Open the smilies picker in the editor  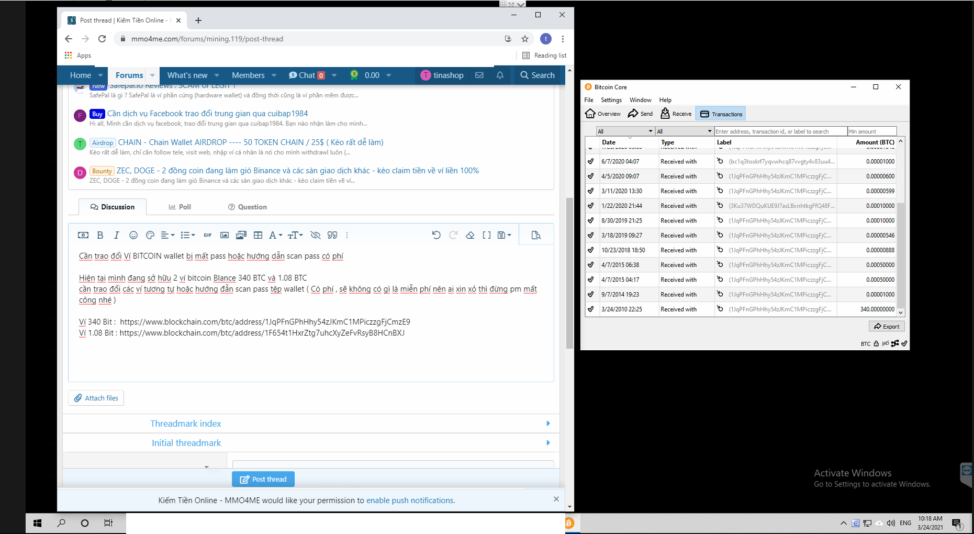(x=133, y=236)
